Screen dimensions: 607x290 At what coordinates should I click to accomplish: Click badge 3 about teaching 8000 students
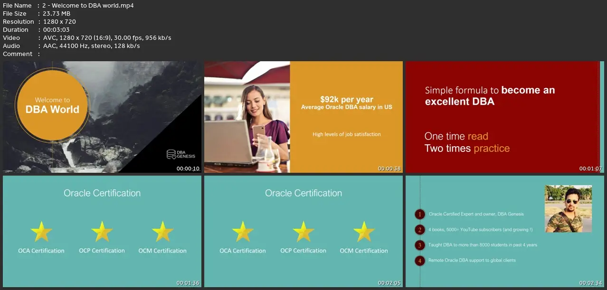click(419, 245)
